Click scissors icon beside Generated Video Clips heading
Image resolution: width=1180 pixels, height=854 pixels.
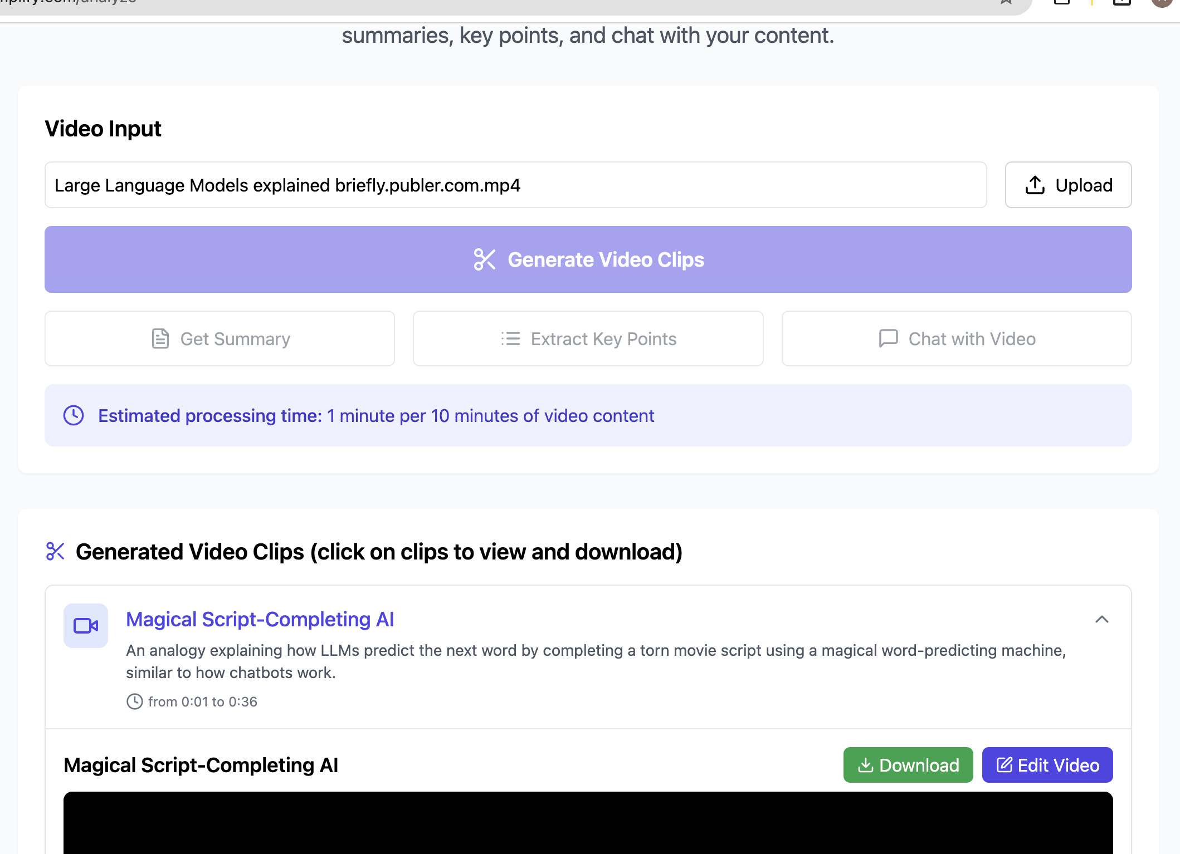tap(55, 551)
